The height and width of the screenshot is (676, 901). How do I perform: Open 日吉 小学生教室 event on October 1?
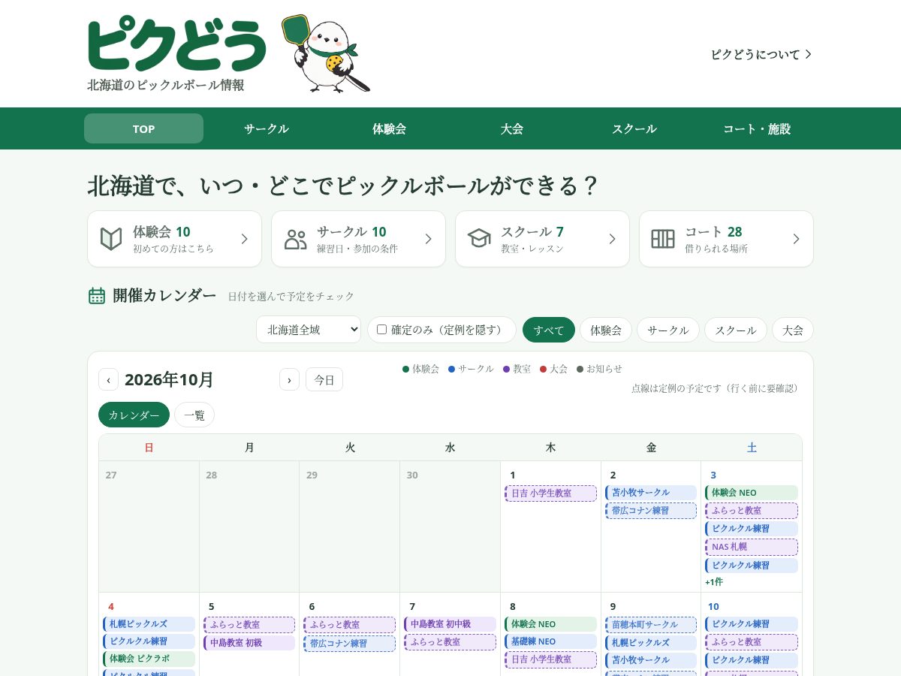[x=551, y=493]
